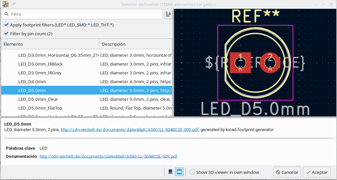Uncheck Filter by pin count option
337x180 pixels.
pyautogui.click(x=7, y=34)
